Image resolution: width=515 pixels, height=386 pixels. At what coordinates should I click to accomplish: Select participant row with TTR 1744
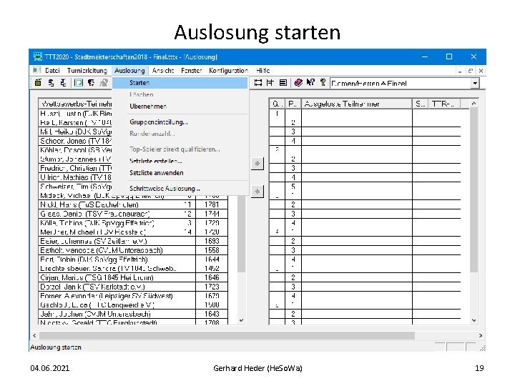pyautogui.click(x=133, y=214)
